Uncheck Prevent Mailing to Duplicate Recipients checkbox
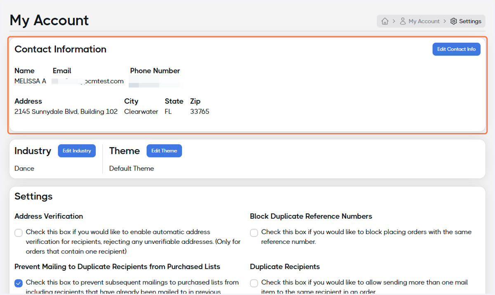 coord(19,283)
